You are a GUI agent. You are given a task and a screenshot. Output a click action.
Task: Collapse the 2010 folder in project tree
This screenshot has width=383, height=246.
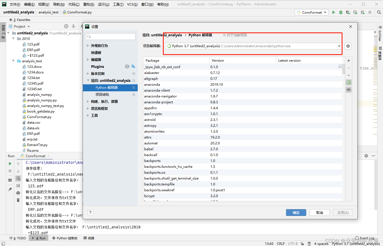(x=14, y=39)
